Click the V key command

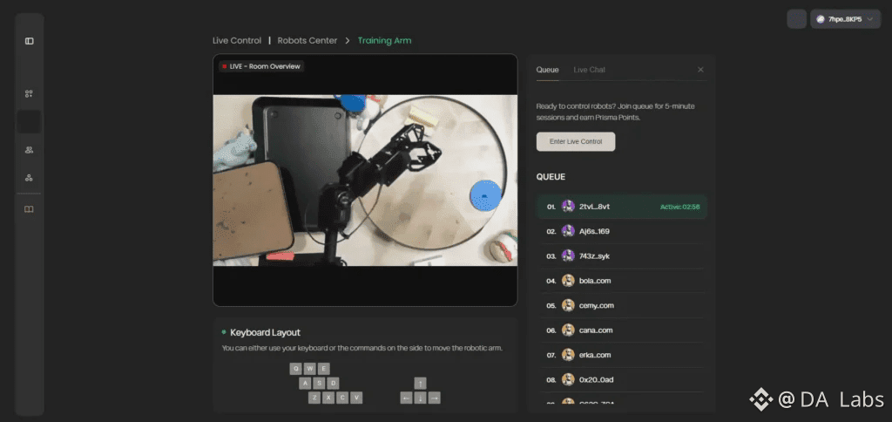click(x=356, y=398)
